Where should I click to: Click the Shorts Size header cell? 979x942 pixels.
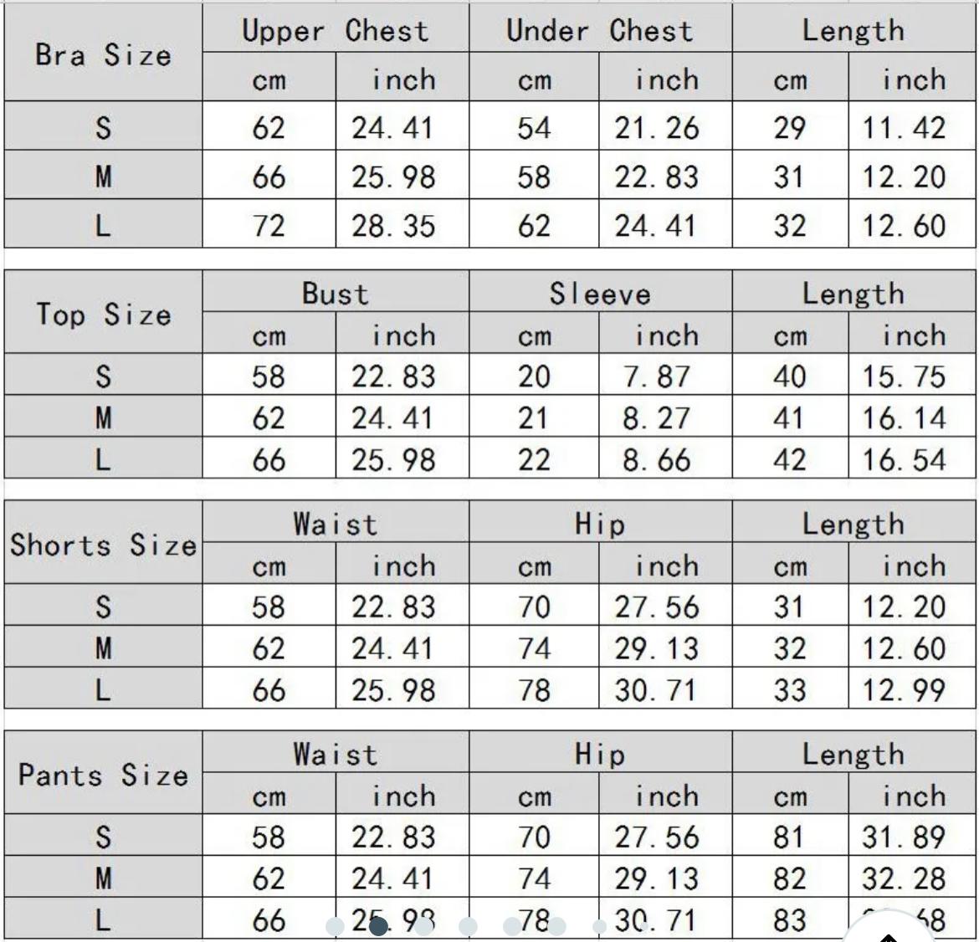pos(104,544)
